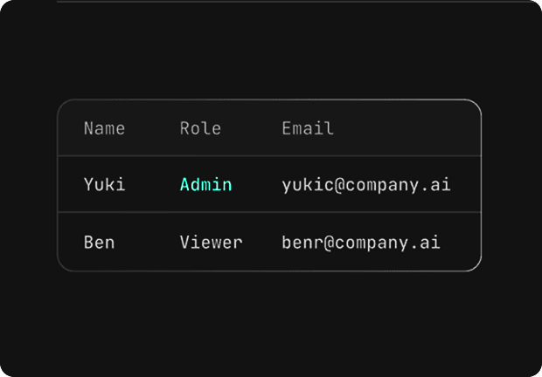The image size is (542, 377).
Task: Open the benr@company.ai email address
Action: [361, 243]
